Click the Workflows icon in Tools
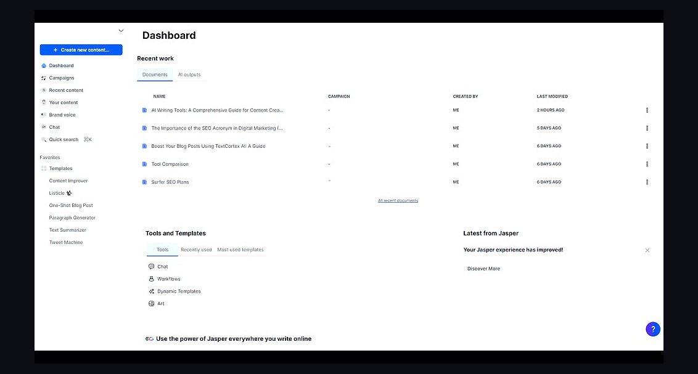Viewport: 698px width, 374px height. 151,279
